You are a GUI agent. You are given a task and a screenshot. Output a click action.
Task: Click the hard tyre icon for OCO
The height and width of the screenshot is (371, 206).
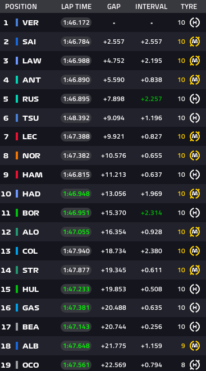pos(195,365)
